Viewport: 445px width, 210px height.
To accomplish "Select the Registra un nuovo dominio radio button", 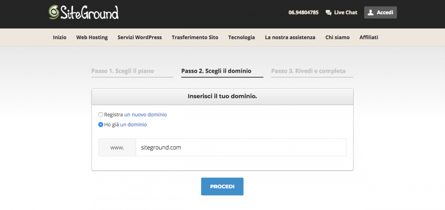I will [x=100, y=115].
